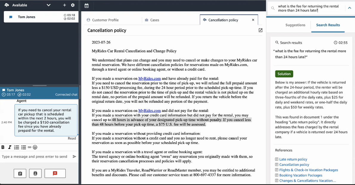
Task: Open quick responses with the clipboard icon
Action: click(20, 173)
